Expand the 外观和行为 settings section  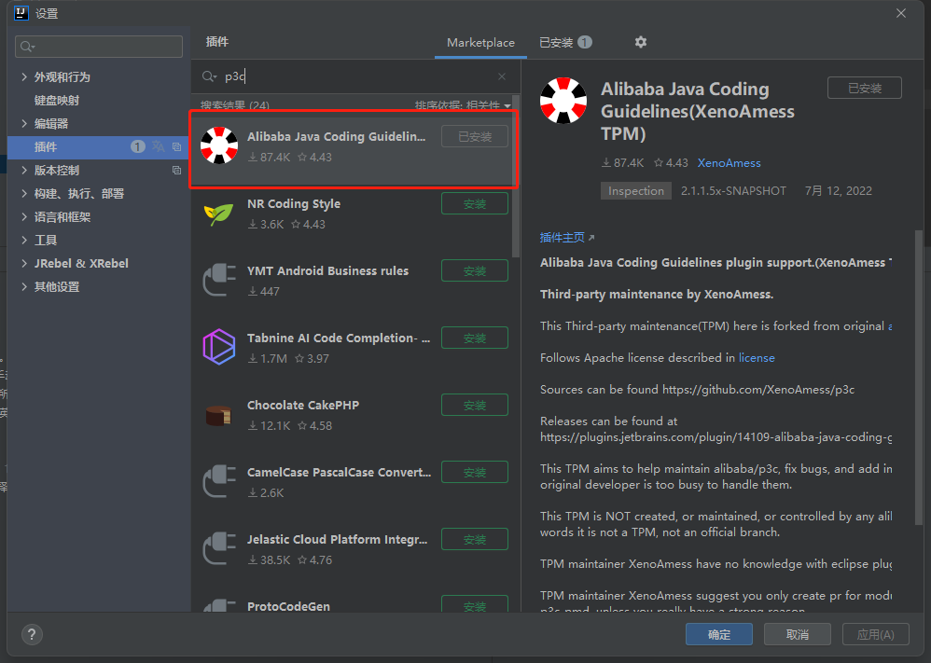click(24, 76)
